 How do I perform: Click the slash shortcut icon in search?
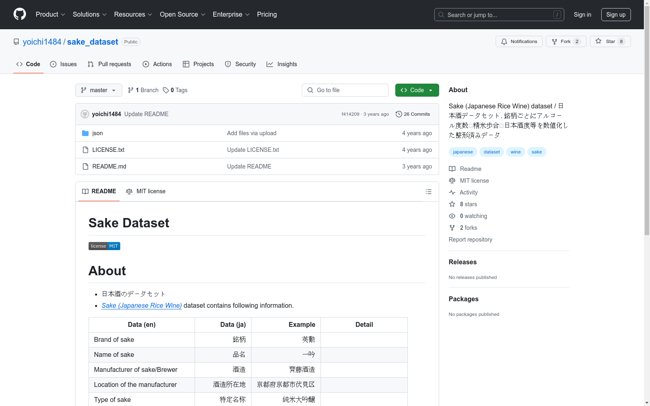tap(557, 15)
